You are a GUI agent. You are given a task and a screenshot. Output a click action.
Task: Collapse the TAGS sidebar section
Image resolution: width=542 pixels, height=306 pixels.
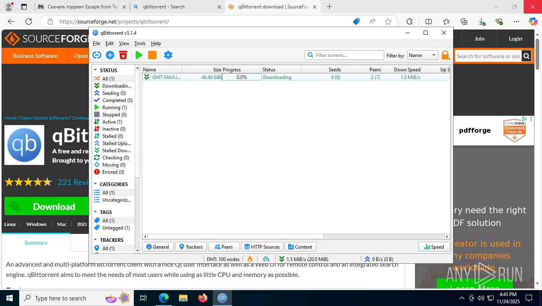click(x=96, y=212)
